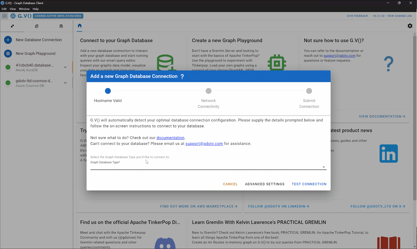
Task: Click the Submit Connection step circle
Action: tap(309, 91)
